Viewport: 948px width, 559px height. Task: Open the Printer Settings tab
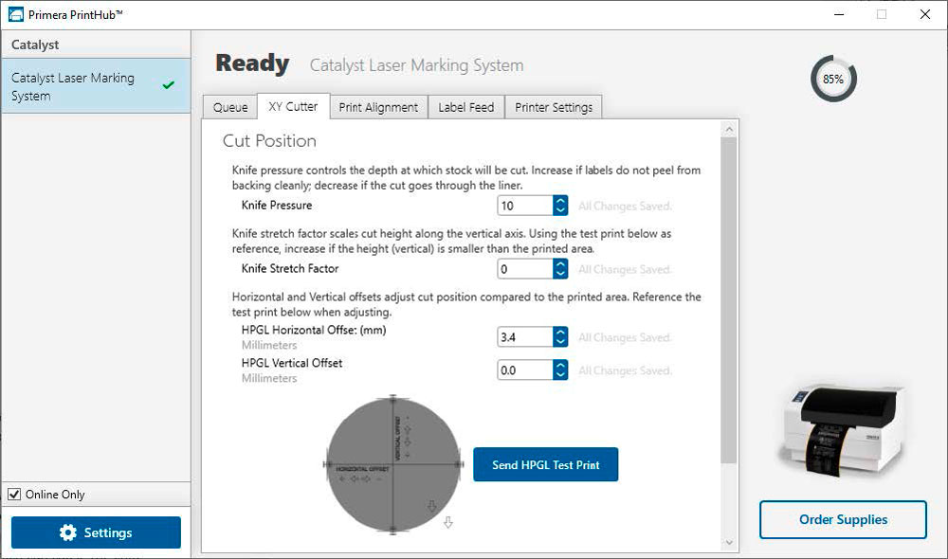click(x=554, y=108)
